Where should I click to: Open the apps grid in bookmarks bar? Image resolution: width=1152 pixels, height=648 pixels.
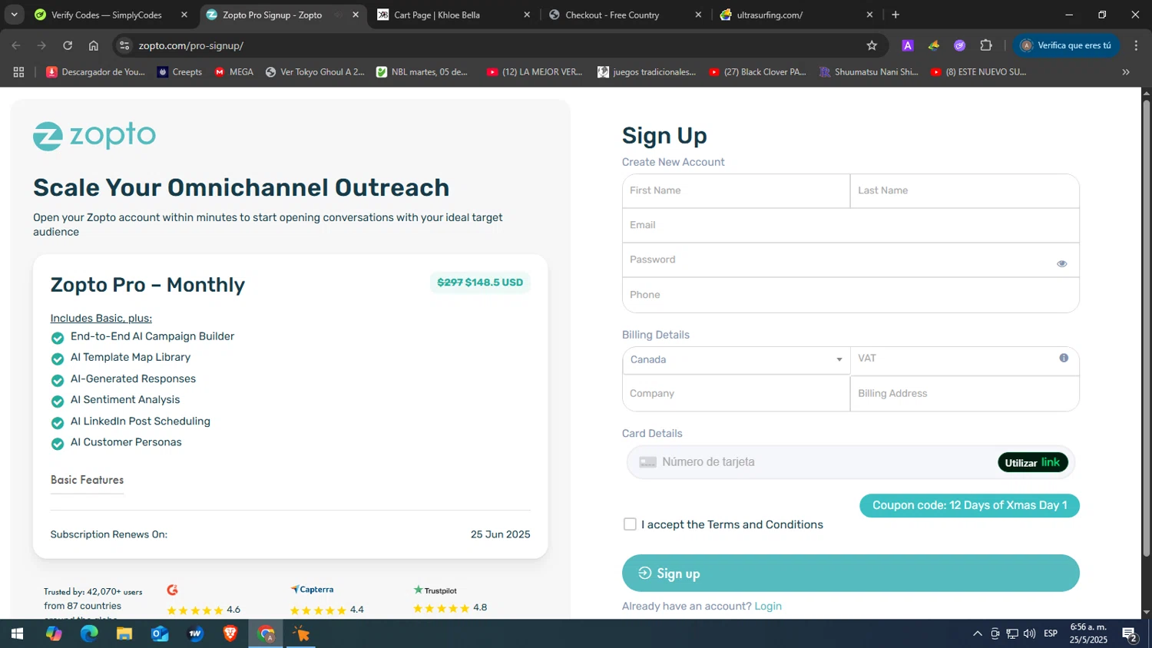(x=18, y=72)
